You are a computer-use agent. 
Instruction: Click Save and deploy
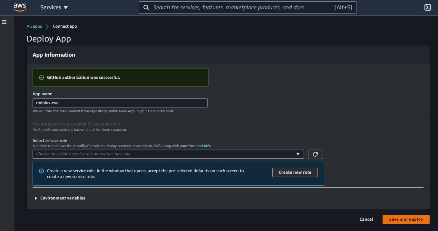point(406,219)
